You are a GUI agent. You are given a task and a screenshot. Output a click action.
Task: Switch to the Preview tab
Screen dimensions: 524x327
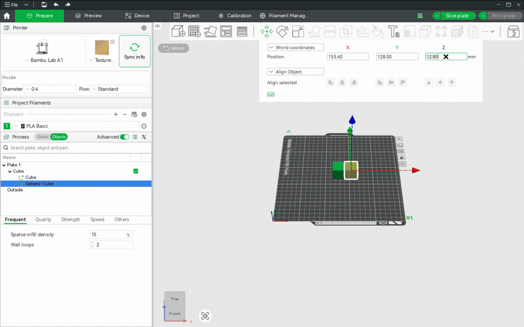click(x=89, y=16)
